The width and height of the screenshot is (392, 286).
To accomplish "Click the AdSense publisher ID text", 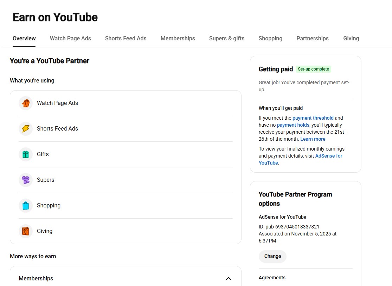I will click(x=289, y=227).
